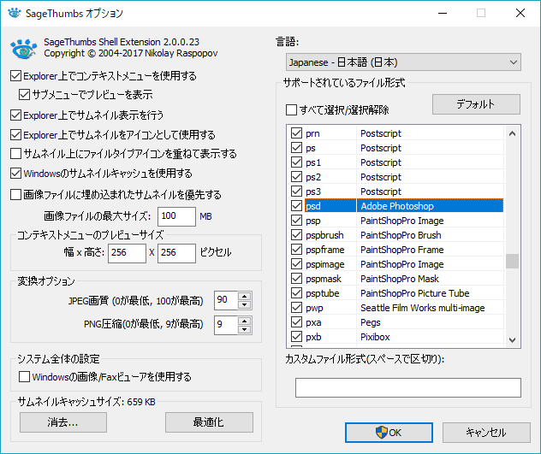The height and width of the screenshot is (454, 541).
Task: Click the shield icon on the OK button
Action: click(x=381, y=433)
